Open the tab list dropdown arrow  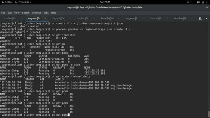(x=207, y=18)
